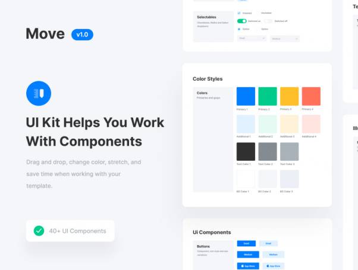Select the Text Color 1 dark swatch

[x=246, y=151]
